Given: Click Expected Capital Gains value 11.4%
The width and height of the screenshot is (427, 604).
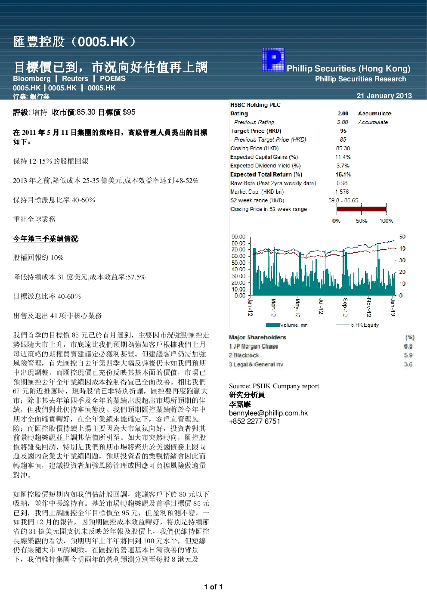Looking at the screenshot, I should (343, 157).
